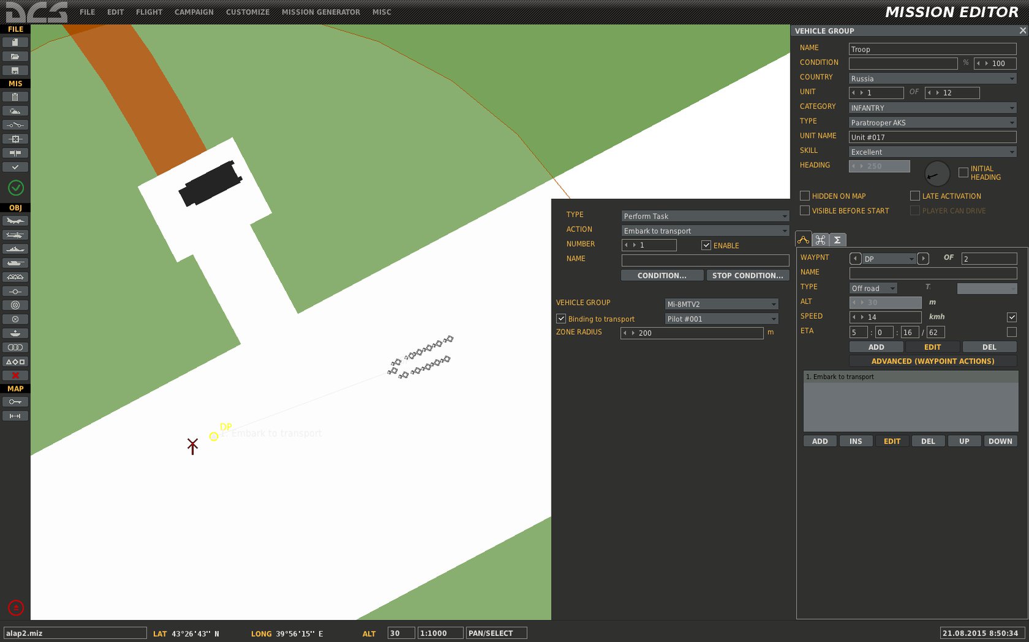This screenshot has width=1029, height=642.
Task: Open the mission options signpost icon
Action: (x=15, y=153)
